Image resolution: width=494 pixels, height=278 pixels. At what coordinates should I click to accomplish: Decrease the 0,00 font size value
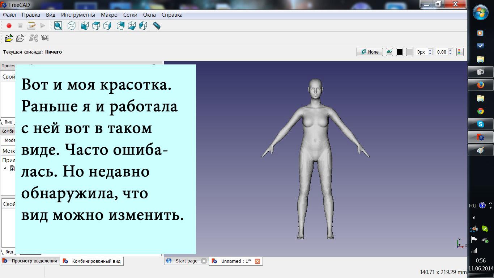point(451,54)
